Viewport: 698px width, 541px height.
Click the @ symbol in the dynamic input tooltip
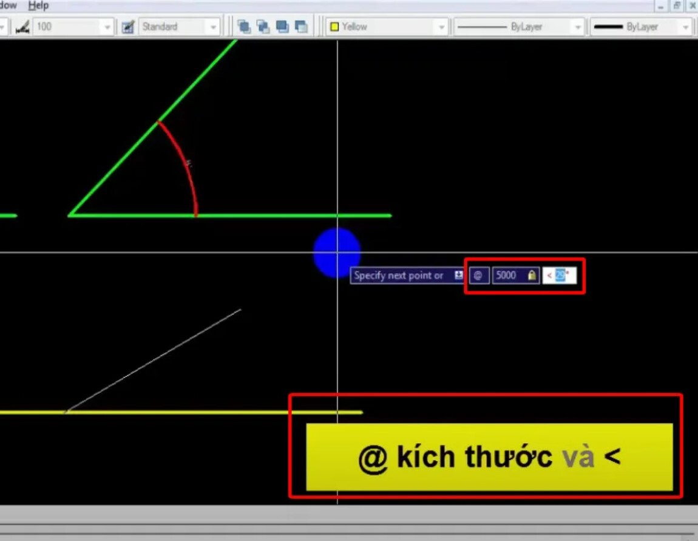click(478, 275)
